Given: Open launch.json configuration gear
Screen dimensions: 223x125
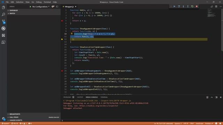Looking at the screenshot, I should click(53, 7).
